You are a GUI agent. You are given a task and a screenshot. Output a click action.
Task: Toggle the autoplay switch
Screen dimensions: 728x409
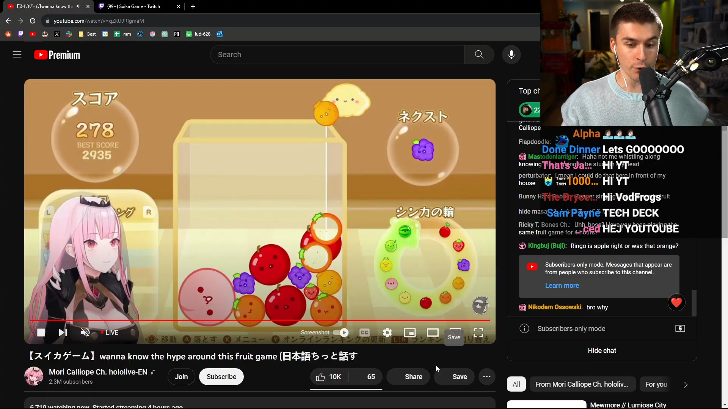point(340,333)
